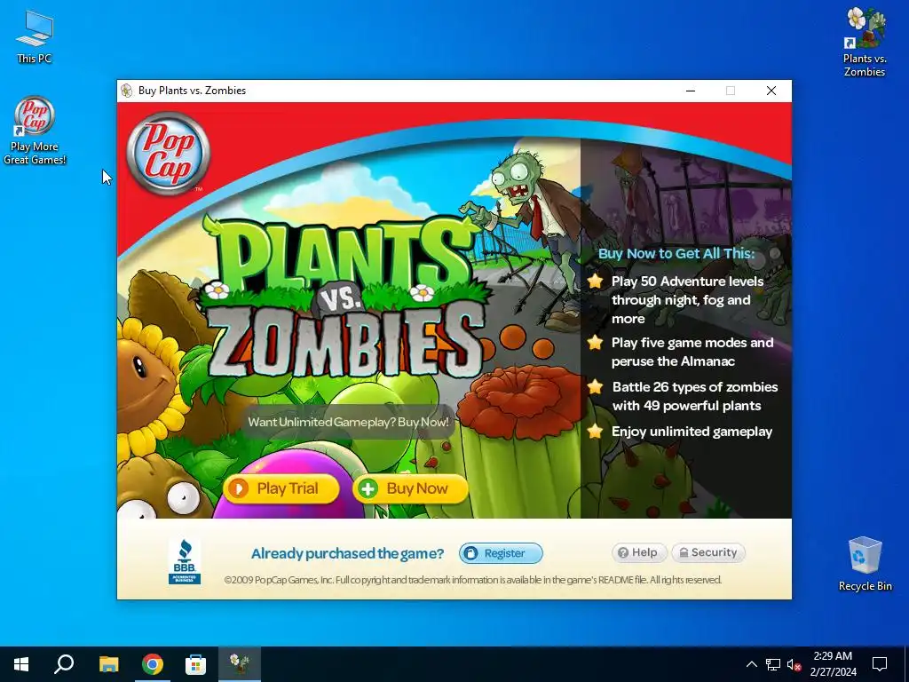Open File Explorer from the taskbar
The image size is (909, 682).
108,664
